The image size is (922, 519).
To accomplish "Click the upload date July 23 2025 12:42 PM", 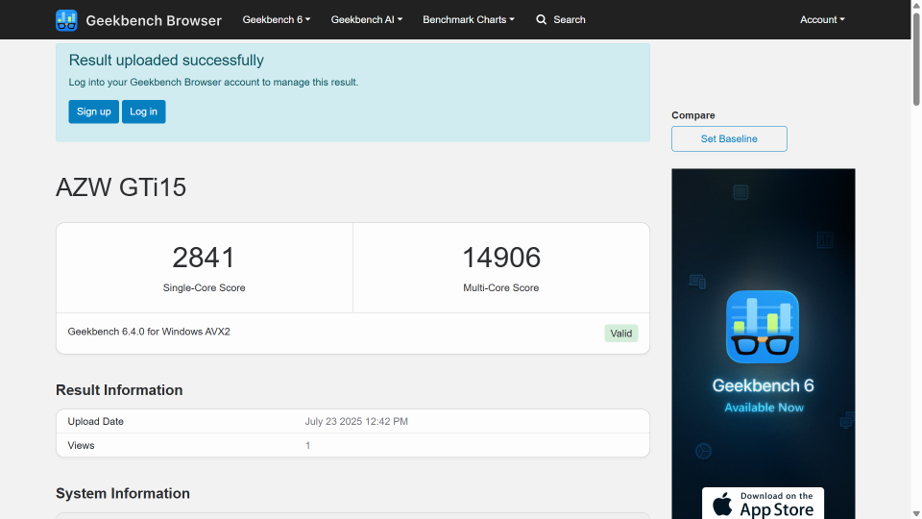I will pos(356,421).
